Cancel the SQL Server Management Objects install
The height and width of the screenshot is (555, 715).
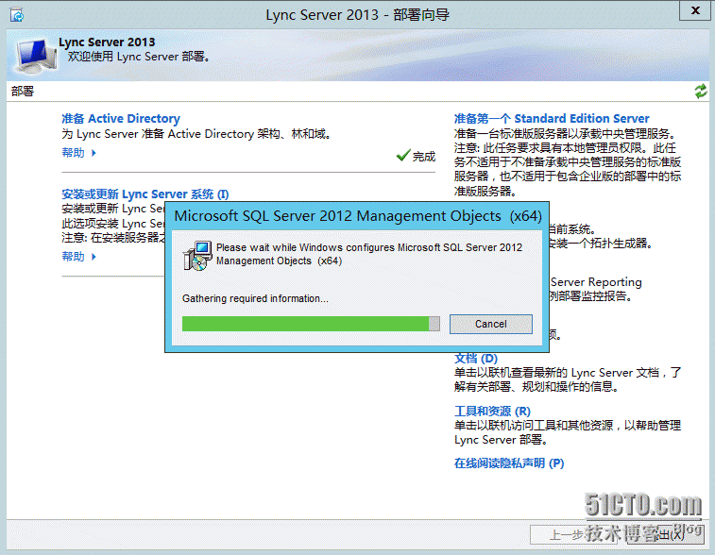[490, 324]
